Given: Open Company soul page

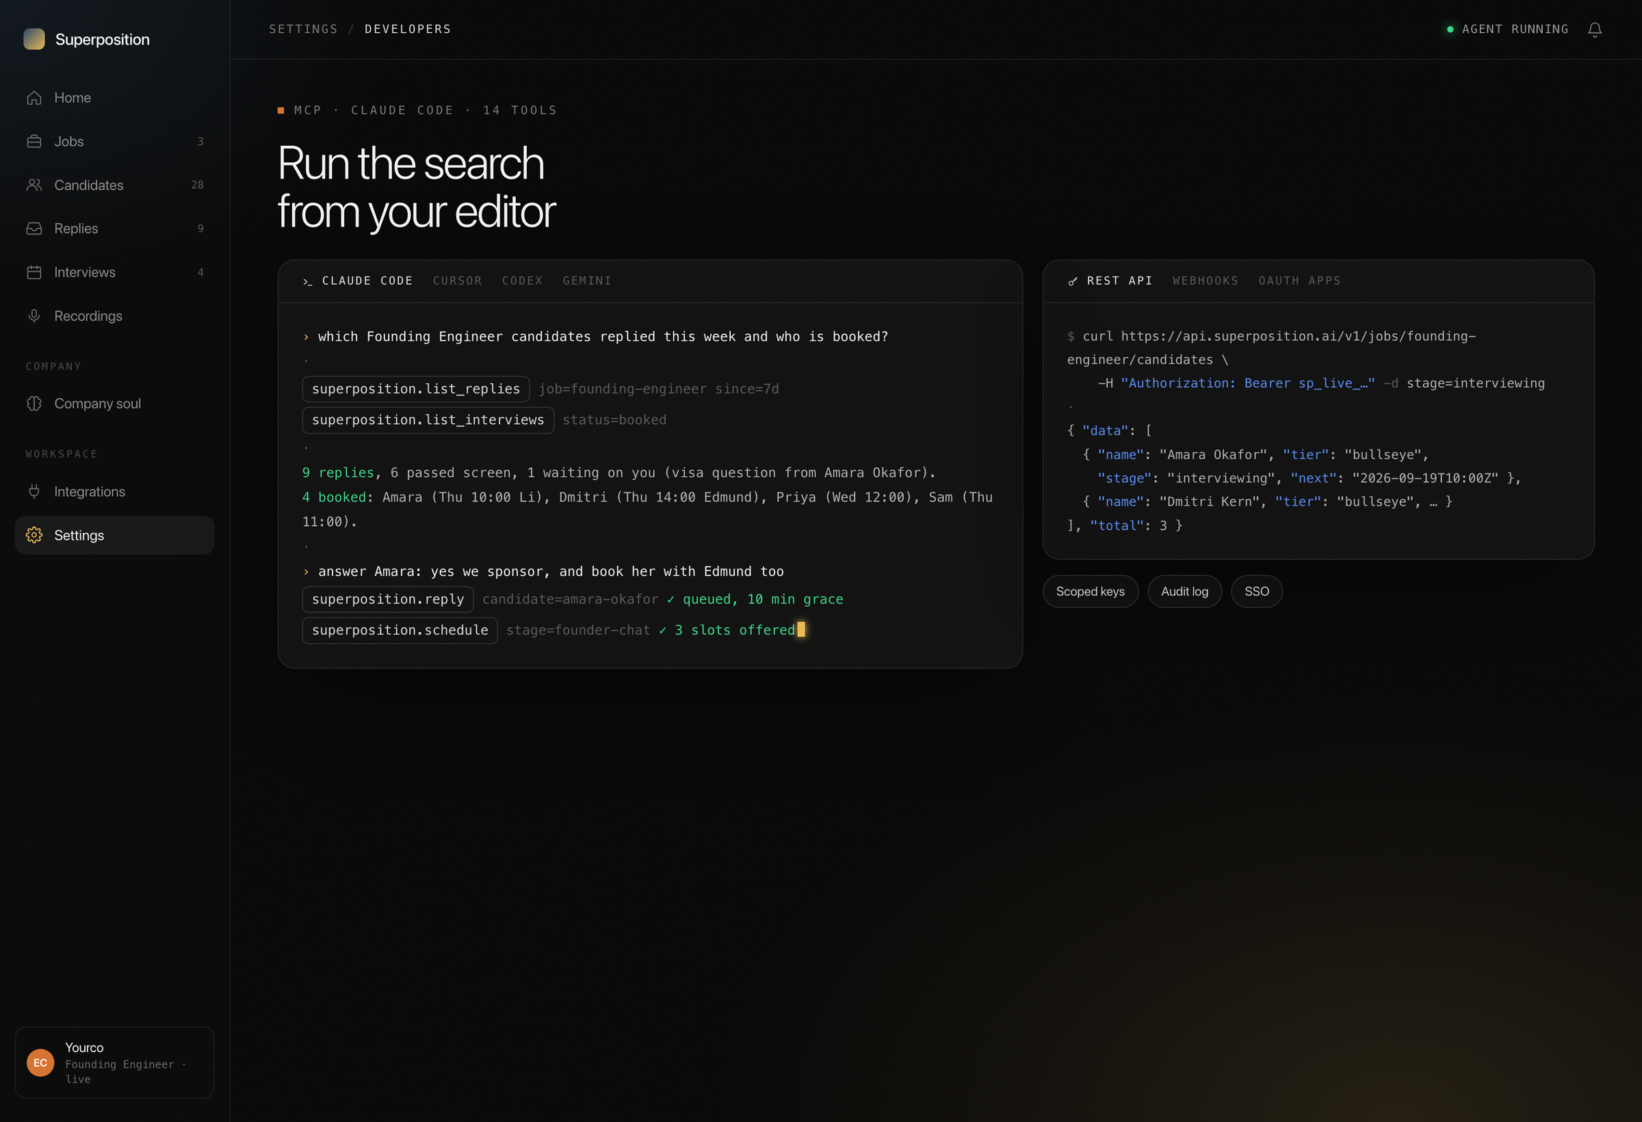Looking at the screenshot, I should click(x=114, y=404).
